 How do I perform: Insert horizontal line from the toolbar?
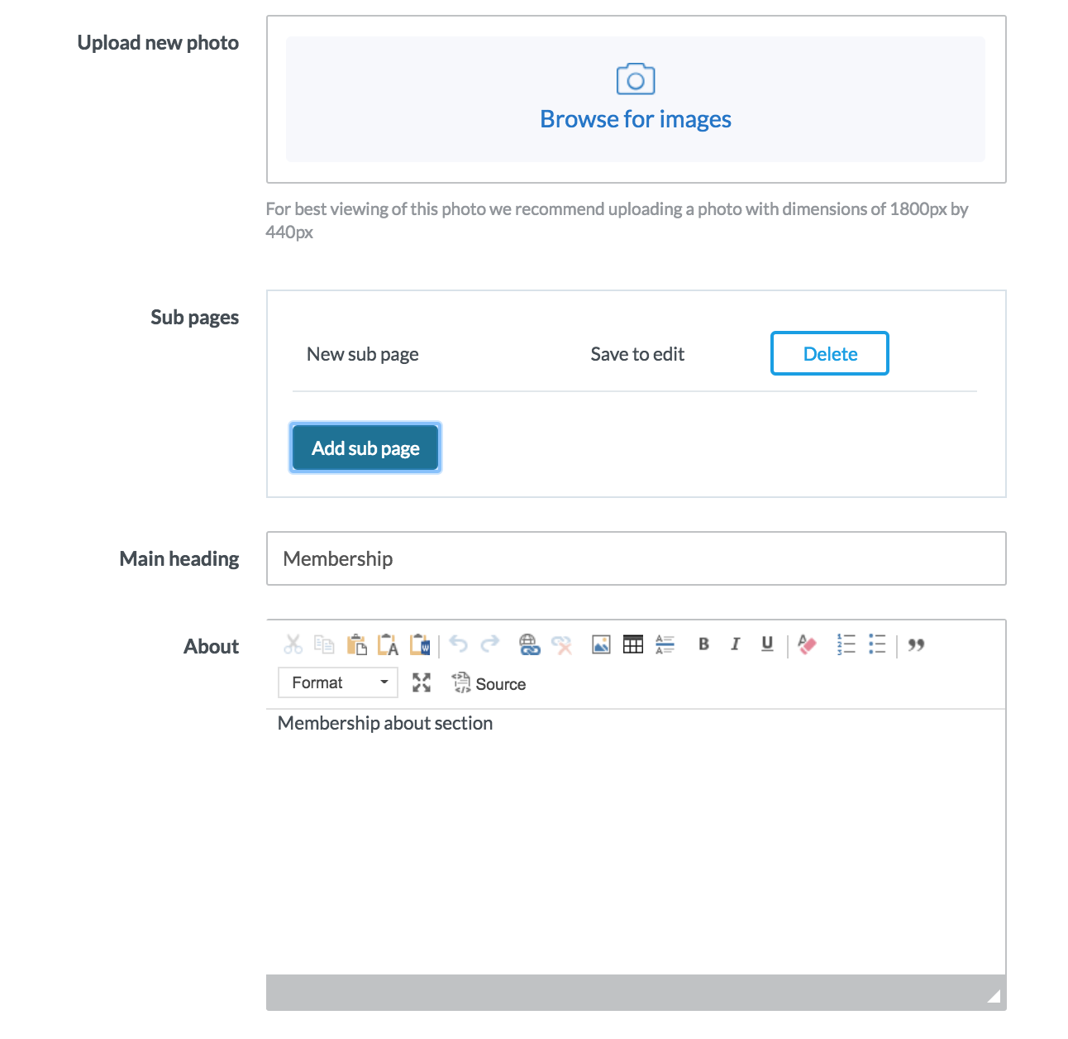(x=665, y=644)
